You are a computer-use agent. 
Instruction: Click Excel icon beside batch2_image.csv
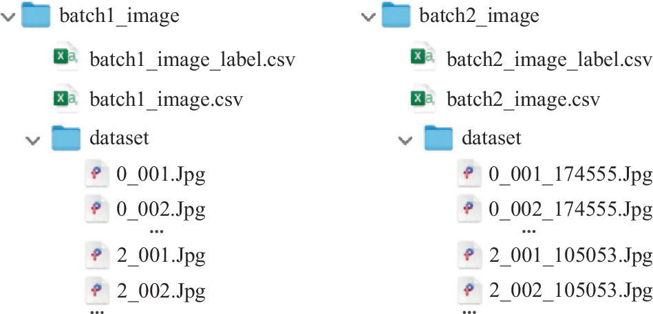(424, 99)
